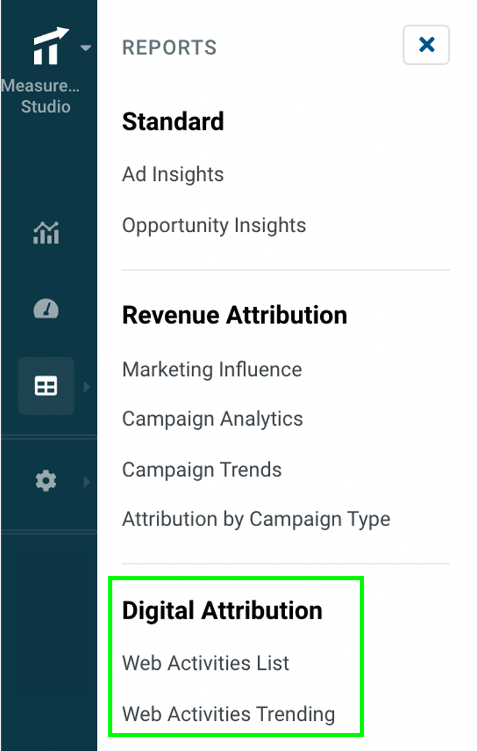The width and height of the screenshot is (477, 751).
Task: Open the settings gear icon
Action: pos(46,480)
